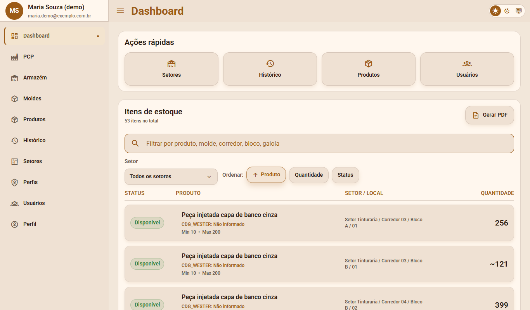This screenshot has width=530, height=310.
Task: Focus the stock filter search field
Action: (319, 143)
